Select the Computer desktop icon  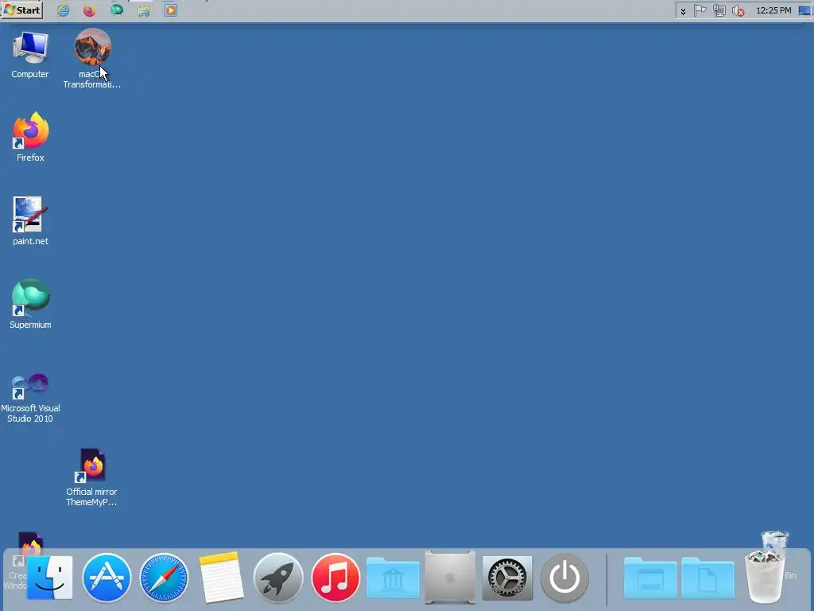[30, 55]
